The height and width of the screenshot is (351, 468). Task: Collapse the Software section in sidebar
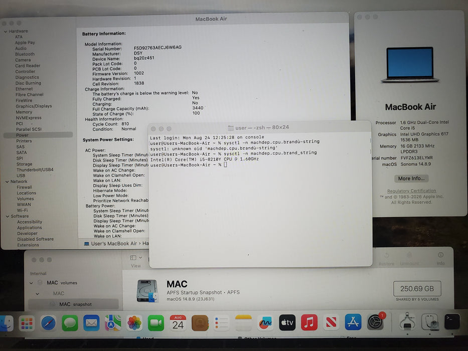[x=8, y=217]
